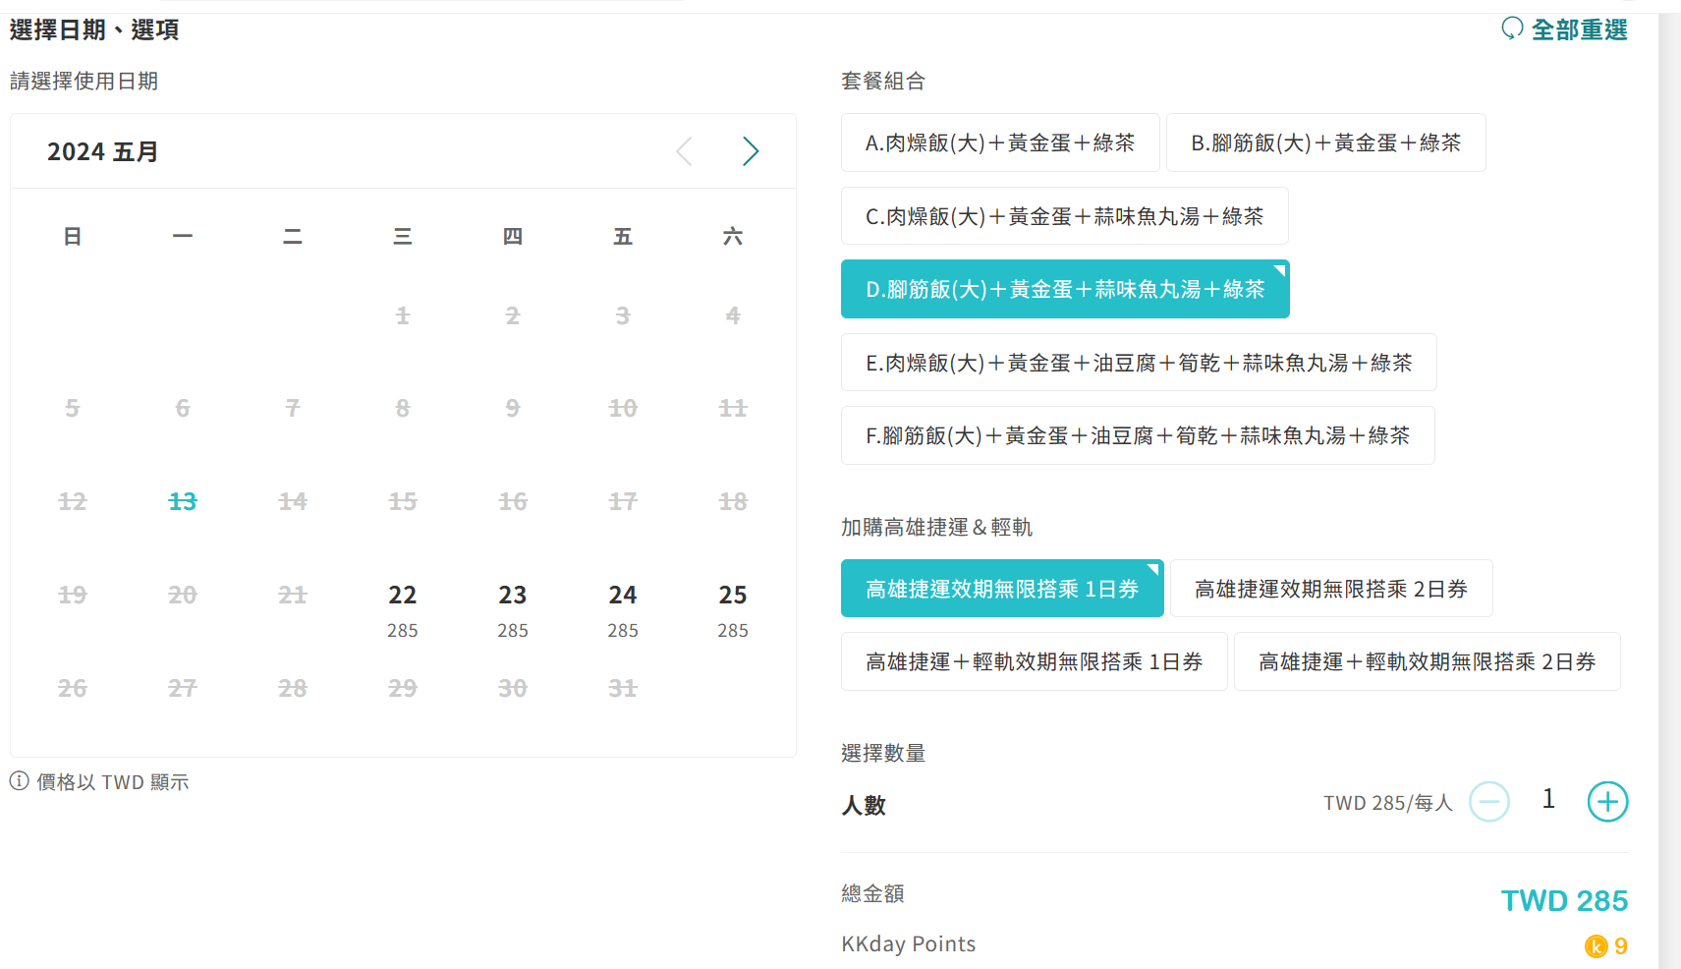Click the TWD 285/每人 price label
The height and width of the screenshot is (969, 1681).
click(1387, 803)
